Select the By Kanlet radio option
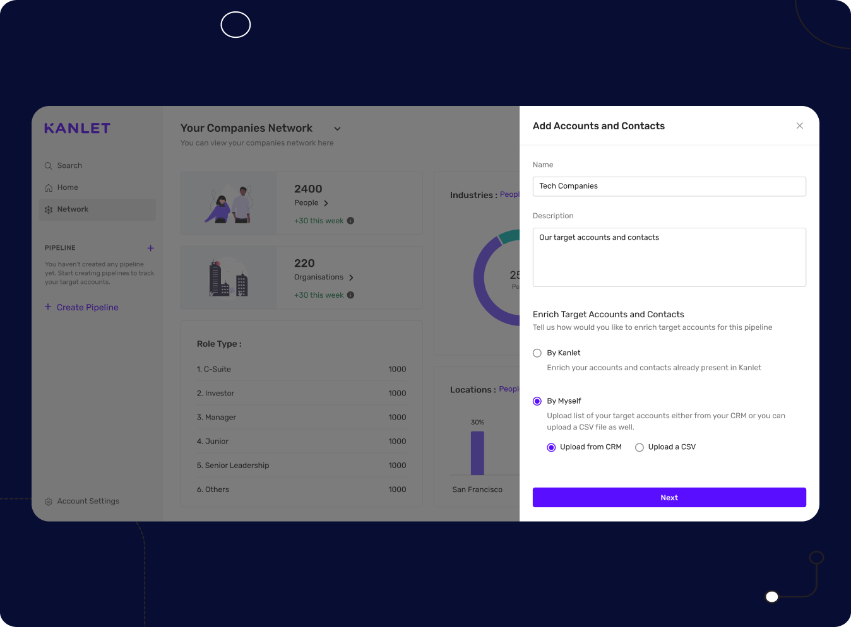The width and height of the screenshot is (851, 627). (537, 353)
